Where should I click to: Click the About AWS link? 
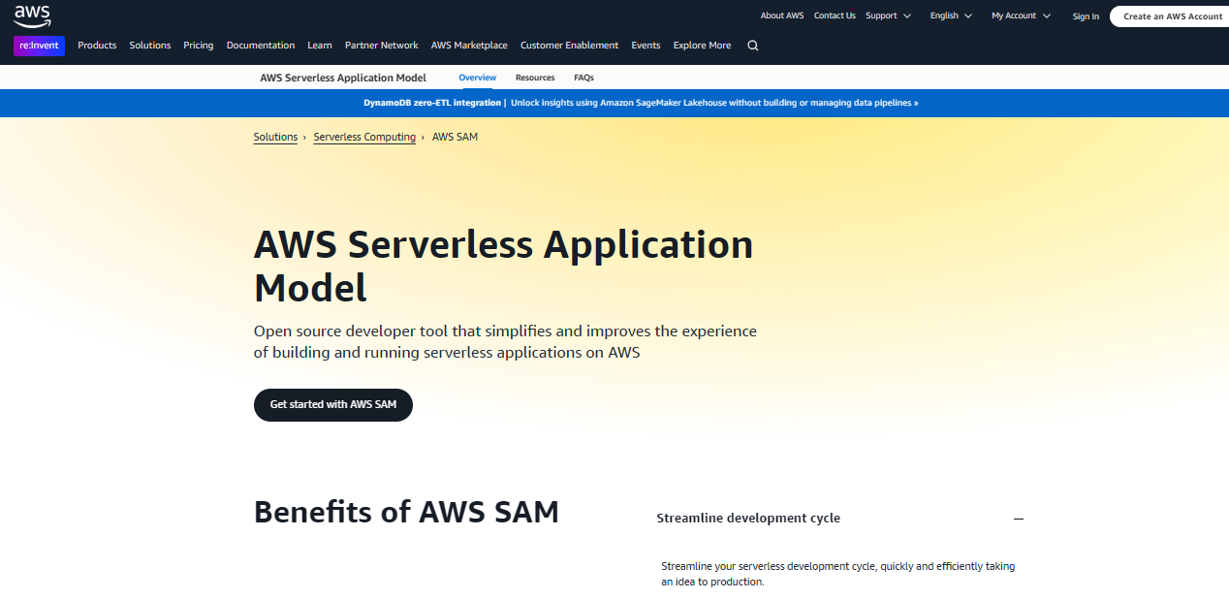(x=782, y=16)
